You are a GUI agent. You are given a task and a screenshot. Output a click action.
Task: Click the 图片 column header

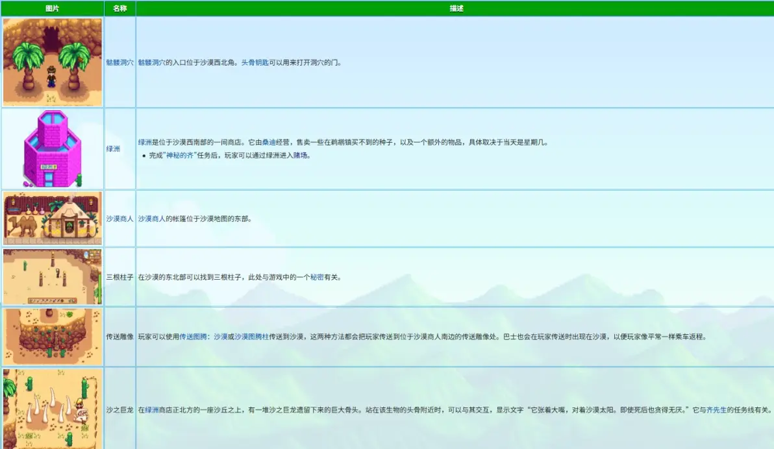coord(53,8)
